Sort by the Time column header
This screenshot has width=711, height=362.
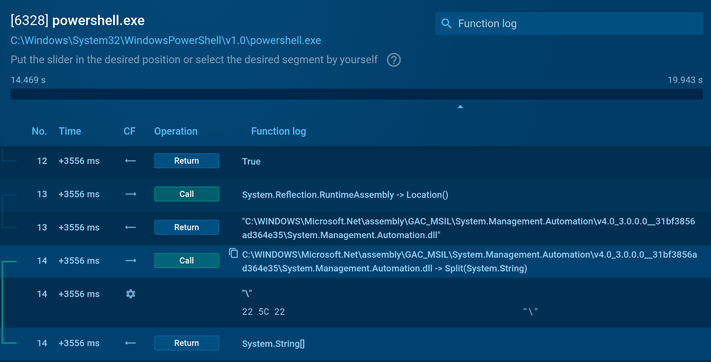(x=70, y=131)
